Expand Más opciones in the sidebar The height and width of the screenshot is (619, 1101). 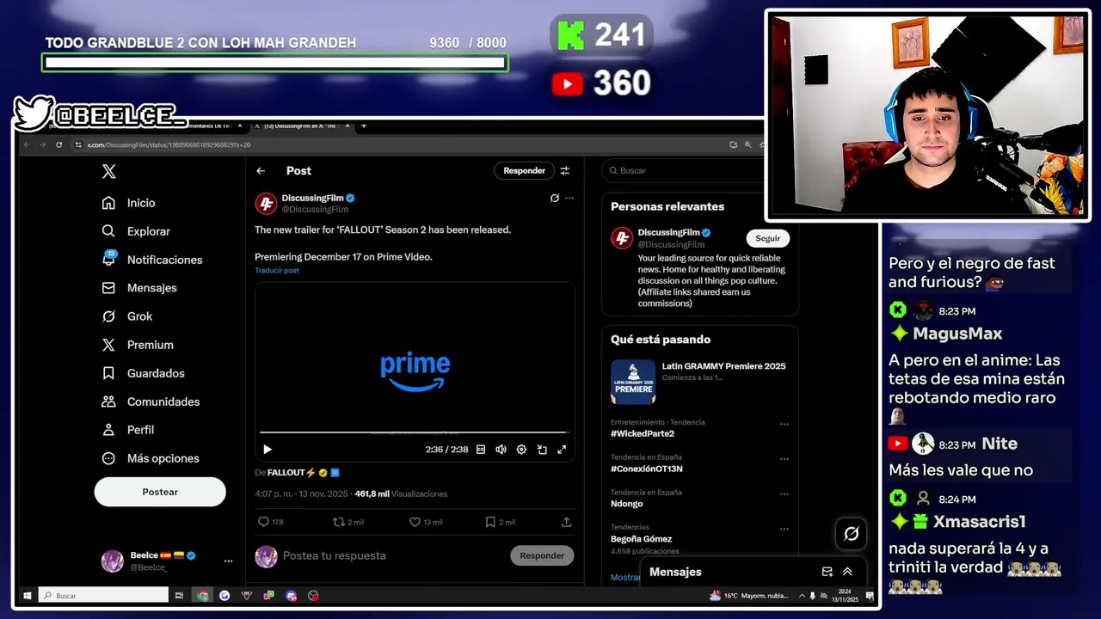point(151,458)
